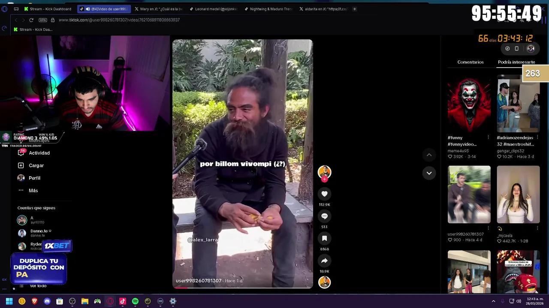Image resolution: width=549 pixels, height=308 pixels.
Task: Open sound disc avatar below share count
Action: pyautogui.click(x=324, y=282)
